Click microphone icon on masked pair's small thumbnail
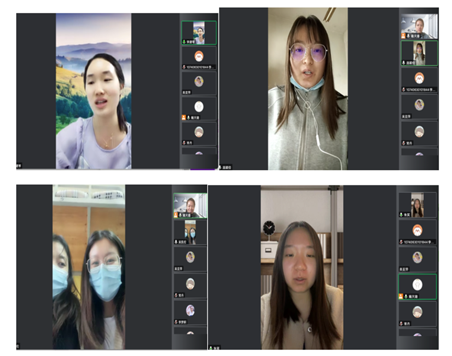This screenshot has height=356, width=452. (x=176, y=242)
